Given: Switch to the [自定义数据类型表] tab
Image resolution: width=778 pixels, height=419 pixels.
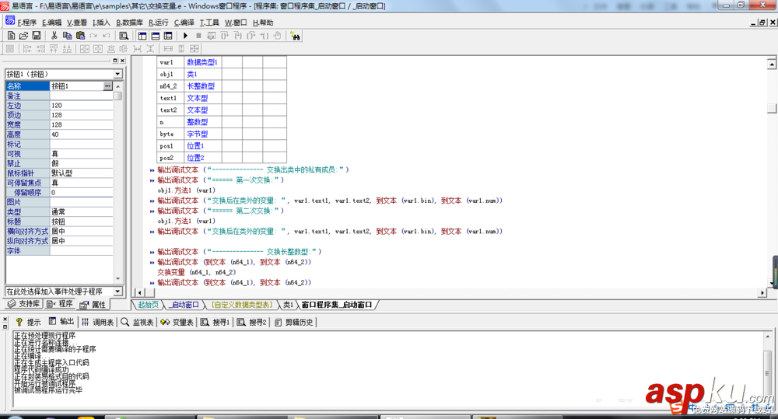Looking at the screenshot, I should [x=242, y=305].
